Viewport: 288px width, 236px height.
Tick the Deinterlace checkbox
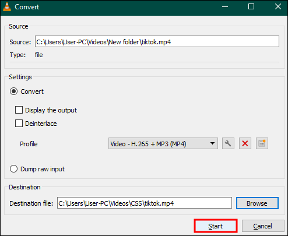pos(19,124)
